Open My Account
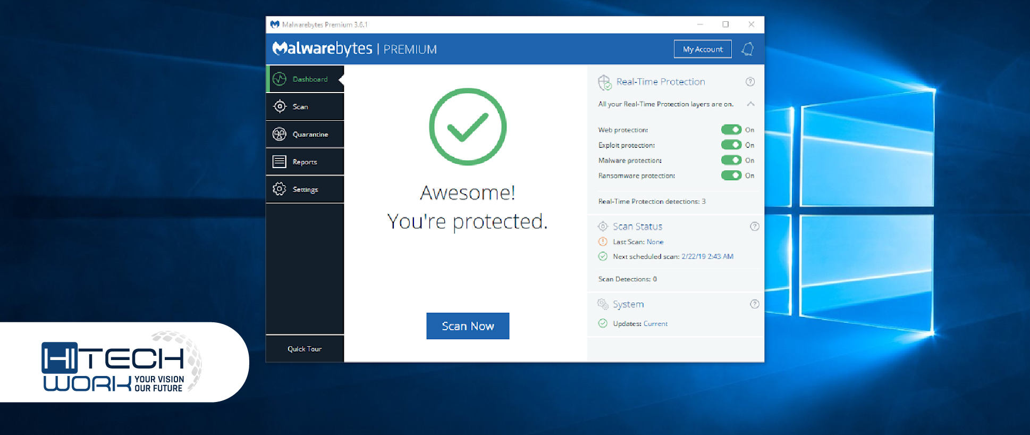1030x435 pixels. tap(703, 49)
